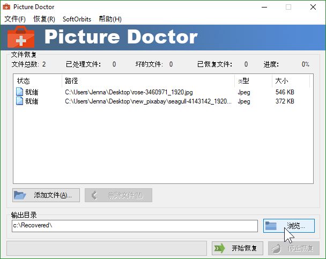Viewport: 326px width, 259px height.
Task: Open the 帮助(H) menu
Action: 110,19
